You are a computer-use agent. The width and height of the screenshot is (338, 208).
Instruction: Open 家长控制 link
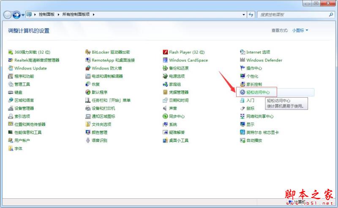point(254,84)
